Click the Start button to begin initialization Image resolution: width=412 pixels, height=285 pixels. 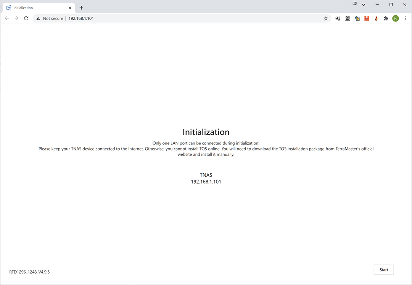(384, 269)
